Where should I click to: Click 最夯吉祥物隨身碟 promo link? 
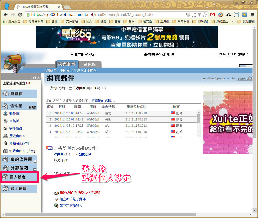[159, 55]
